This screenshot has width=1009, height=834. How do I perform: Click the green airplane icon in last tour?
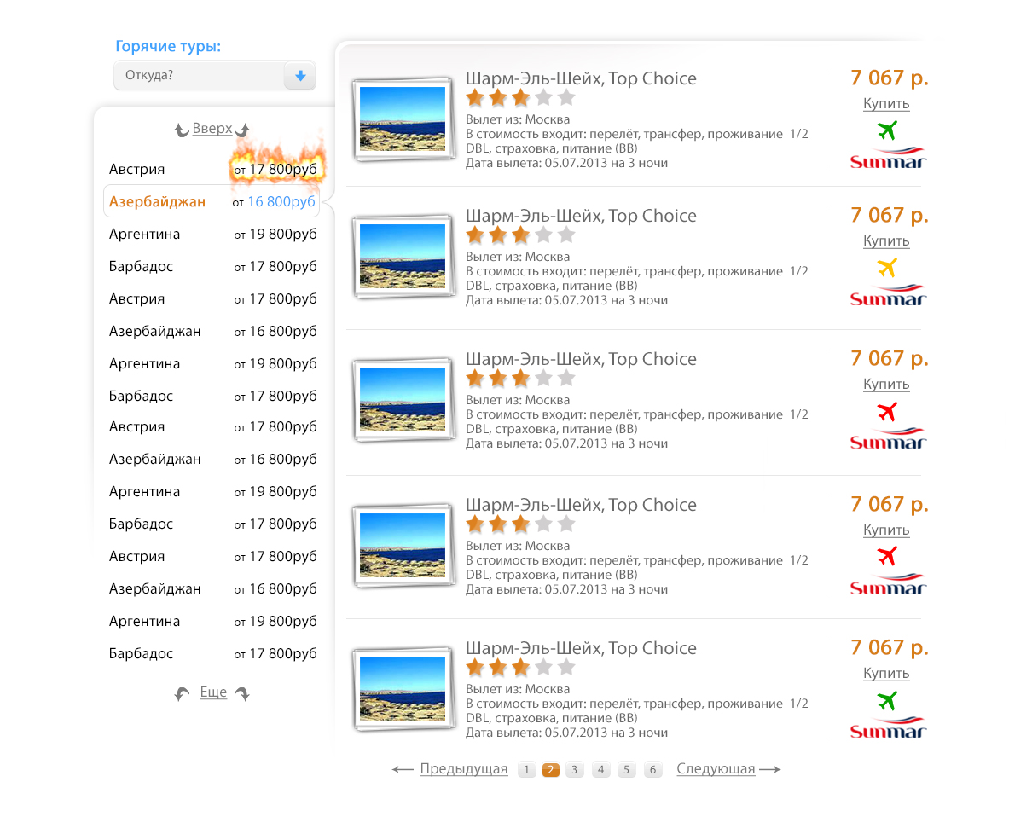tap(887, 700)
